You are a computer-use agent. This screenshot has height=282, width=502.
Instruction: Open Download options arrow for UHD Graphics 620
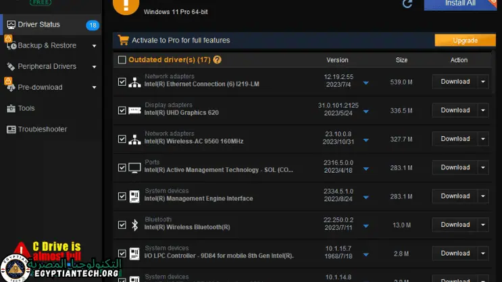[x=483, y=111]
